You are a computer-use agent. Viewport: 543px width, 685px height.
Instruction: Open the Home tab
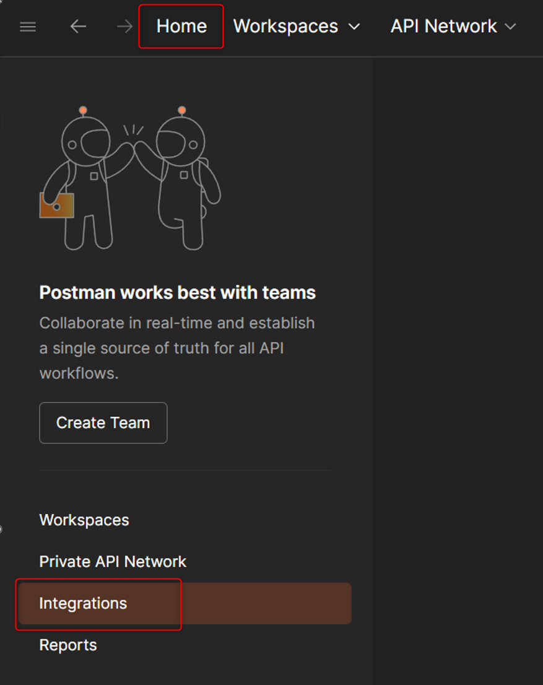point(181,26)
